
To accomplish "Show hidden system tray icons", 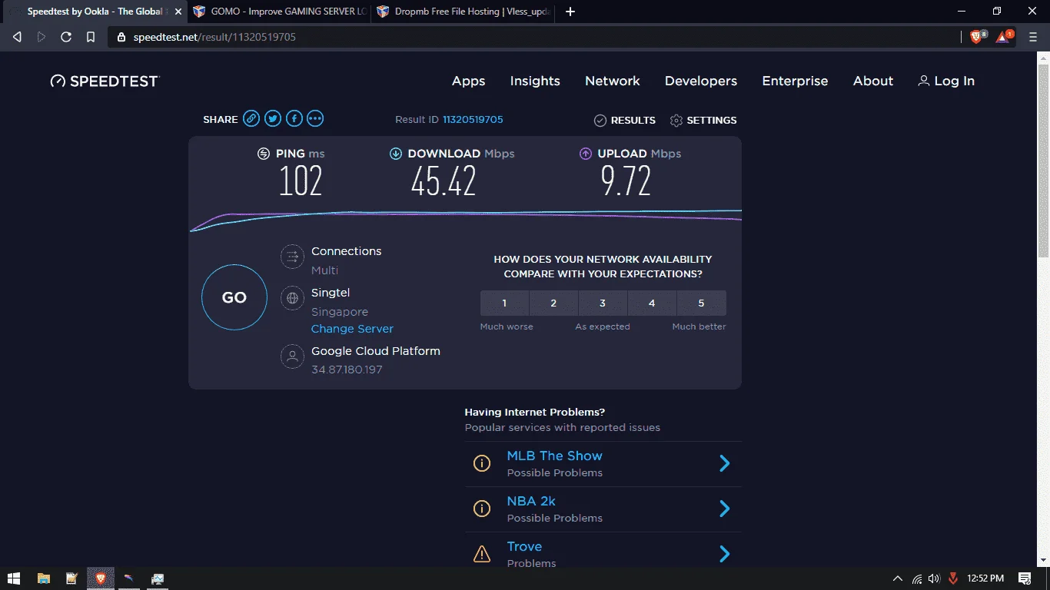I will (x=897, y=578).
